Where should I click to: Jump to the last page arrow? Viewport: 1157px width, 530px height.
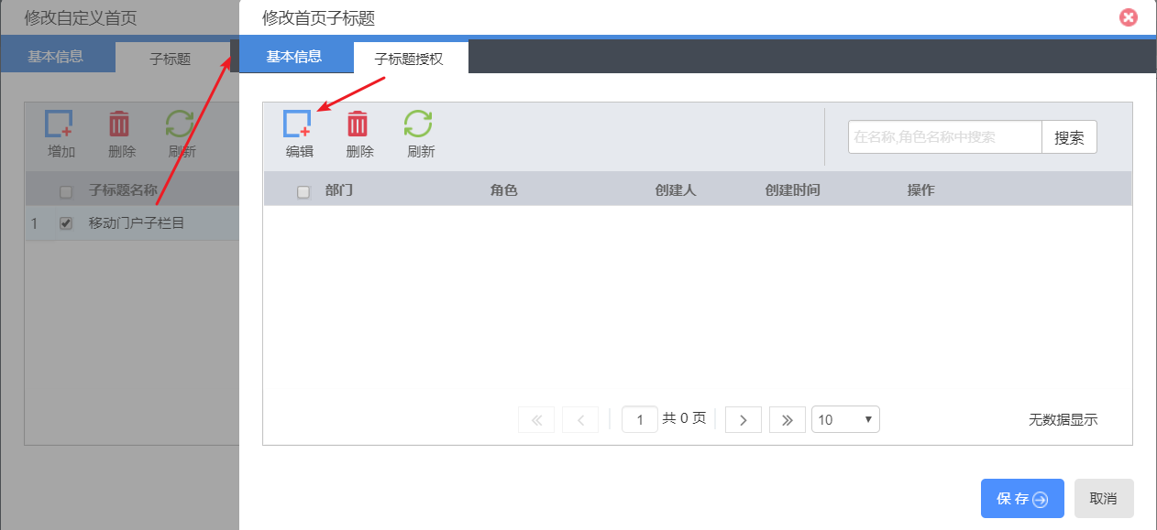coord(787,420)
